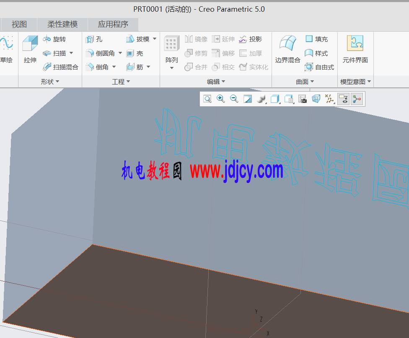Expand the 拔模 dropdown arrow
The image size is (409, 338).
[x=155, y=39]
